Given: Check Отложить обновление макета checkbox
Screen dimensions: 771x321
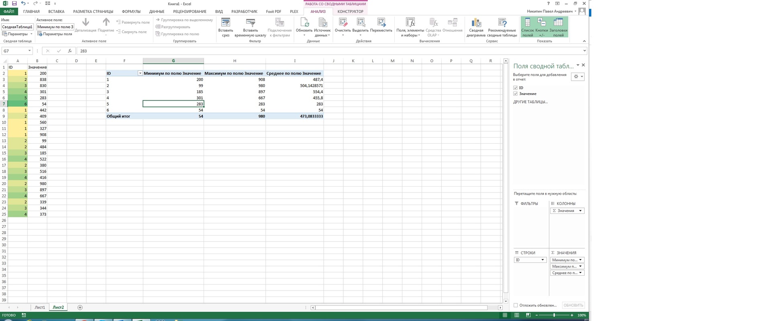Looking at the screenshot, I should point(516,305).
